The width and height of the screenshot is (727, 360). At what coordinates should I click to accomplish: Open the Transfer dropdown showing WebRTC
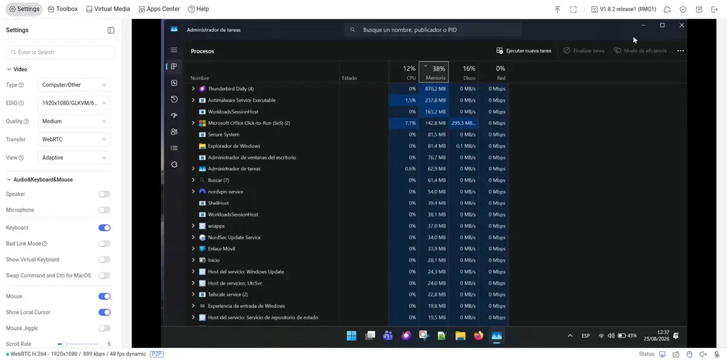pos(74,139)
